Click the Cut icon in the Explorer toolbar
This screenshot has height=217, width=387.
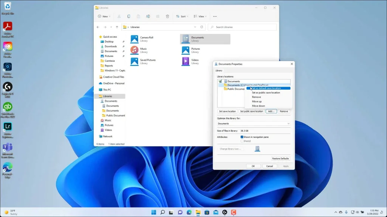coord(119,16)
